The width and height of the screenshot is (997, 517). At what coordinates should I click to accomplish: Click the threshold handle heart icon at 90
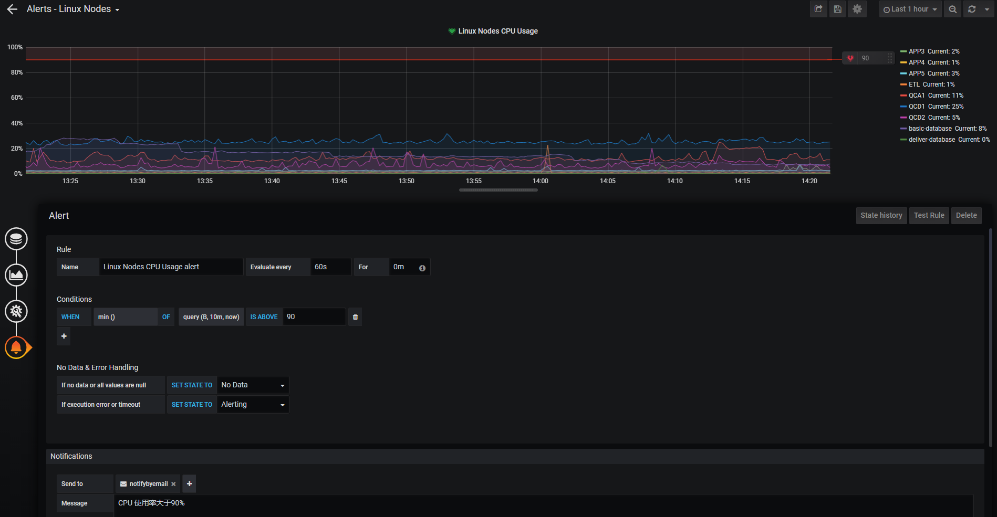850,58
